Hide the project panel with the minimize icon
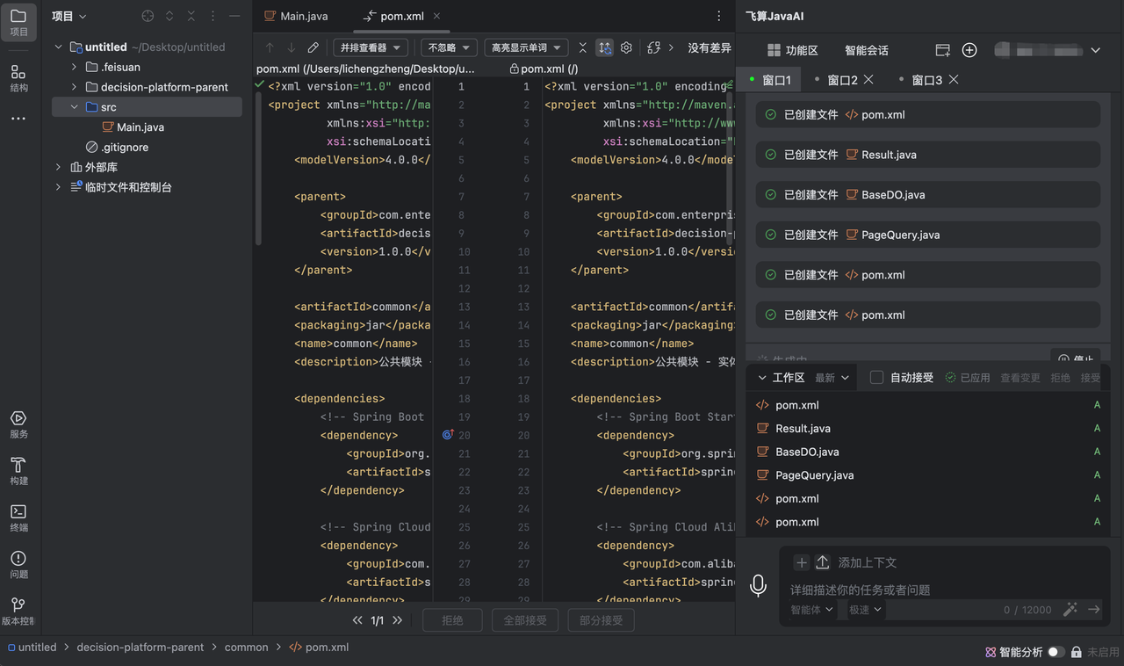The image size is (1124, 666). click(234, 16)
